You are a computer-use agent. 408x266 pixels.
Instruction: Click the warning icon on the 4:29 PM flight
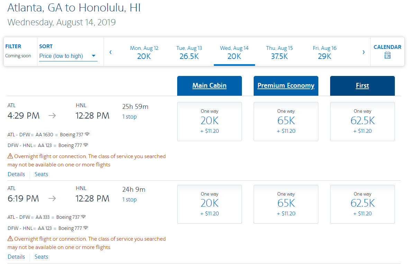10,156
